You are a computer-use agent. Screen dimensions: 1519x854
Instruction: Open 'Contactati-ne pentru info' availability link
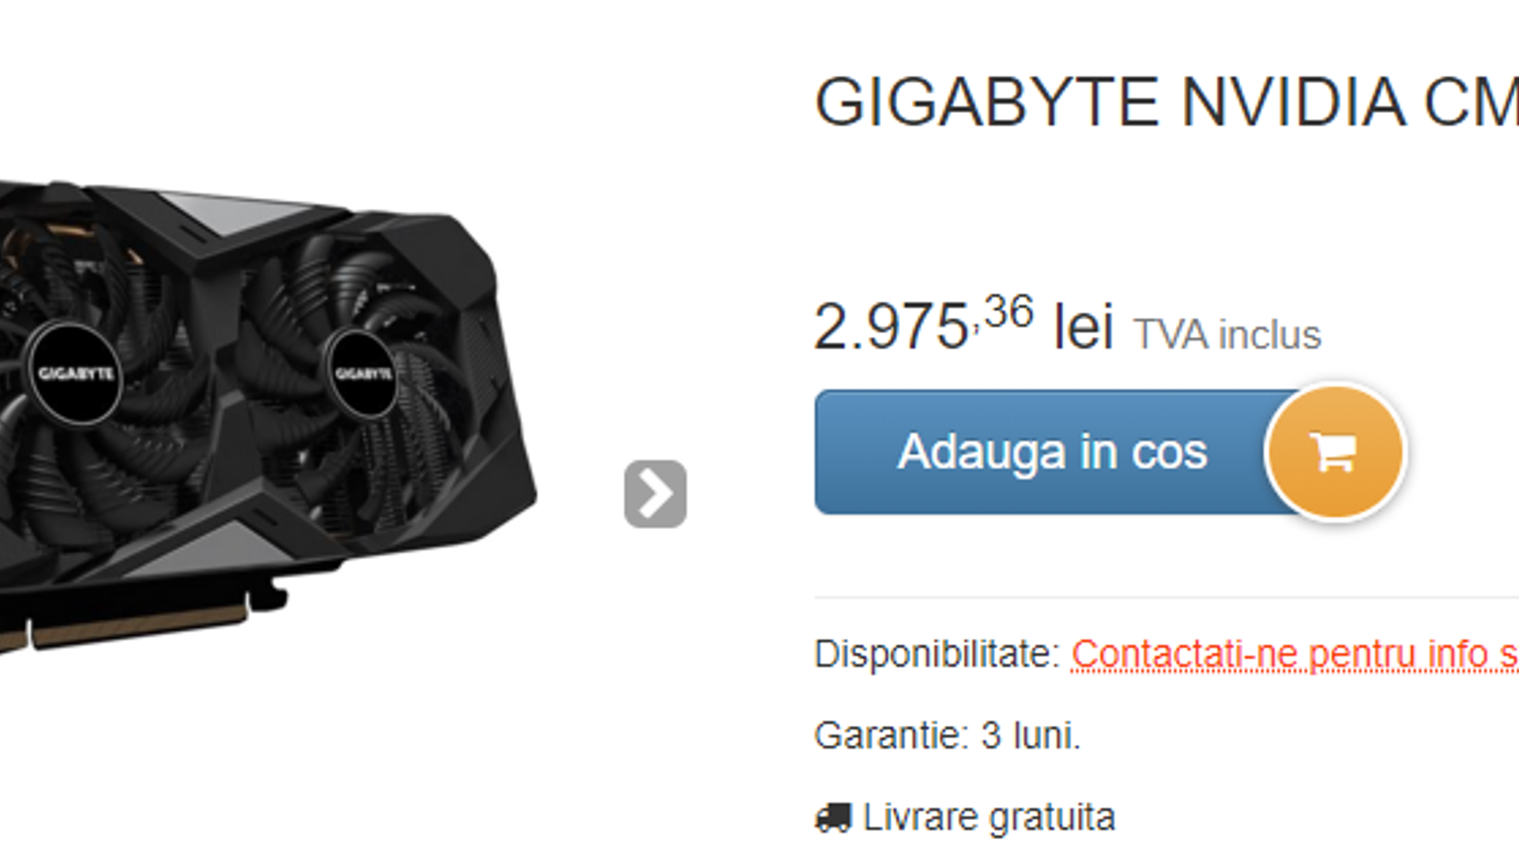point(1295,654)
